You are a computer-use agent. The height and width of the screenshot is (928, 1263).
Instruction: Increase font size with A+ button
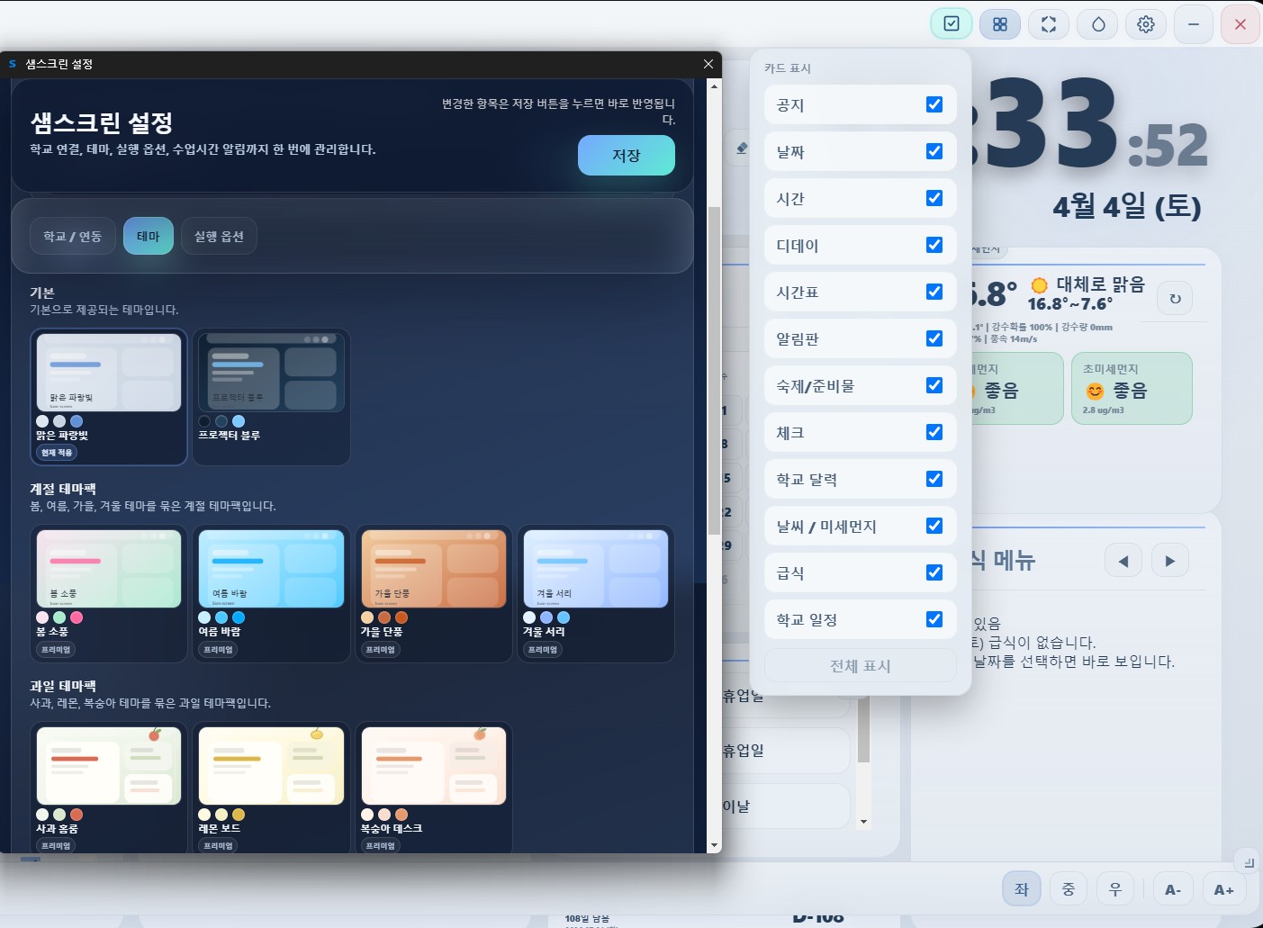pyautogui.click(x=1223, y=888)
